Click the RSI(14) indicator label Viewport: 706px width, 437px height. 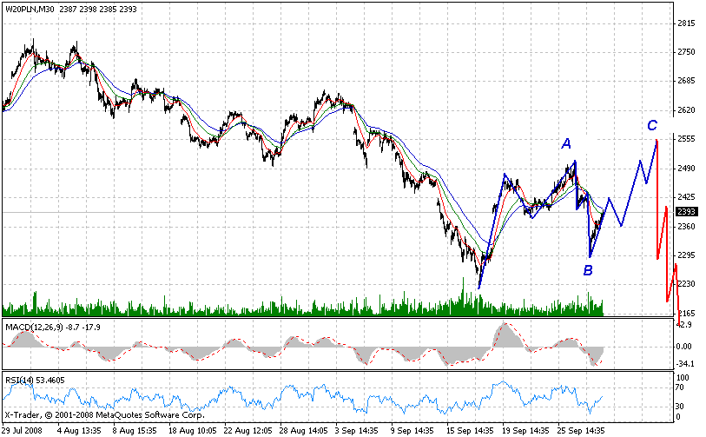pyautogui.click(x=21, y=380)
